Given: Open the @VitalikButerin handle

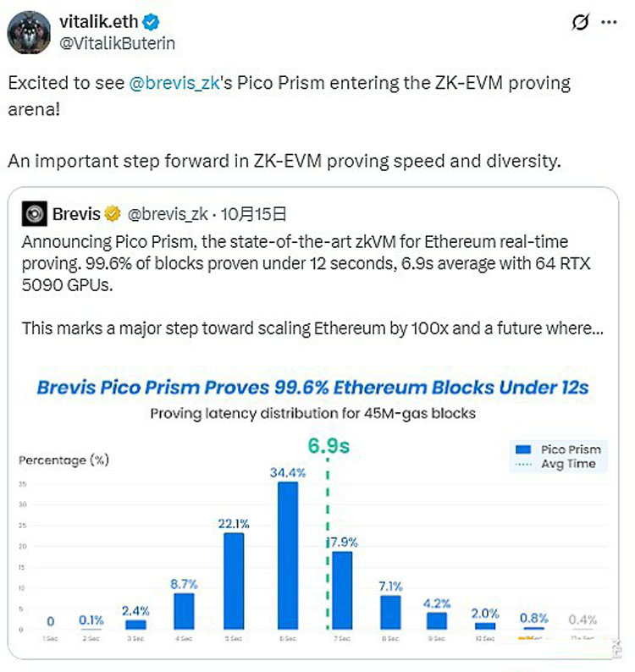Looking at the screenshot, I should tap(116, 41).
